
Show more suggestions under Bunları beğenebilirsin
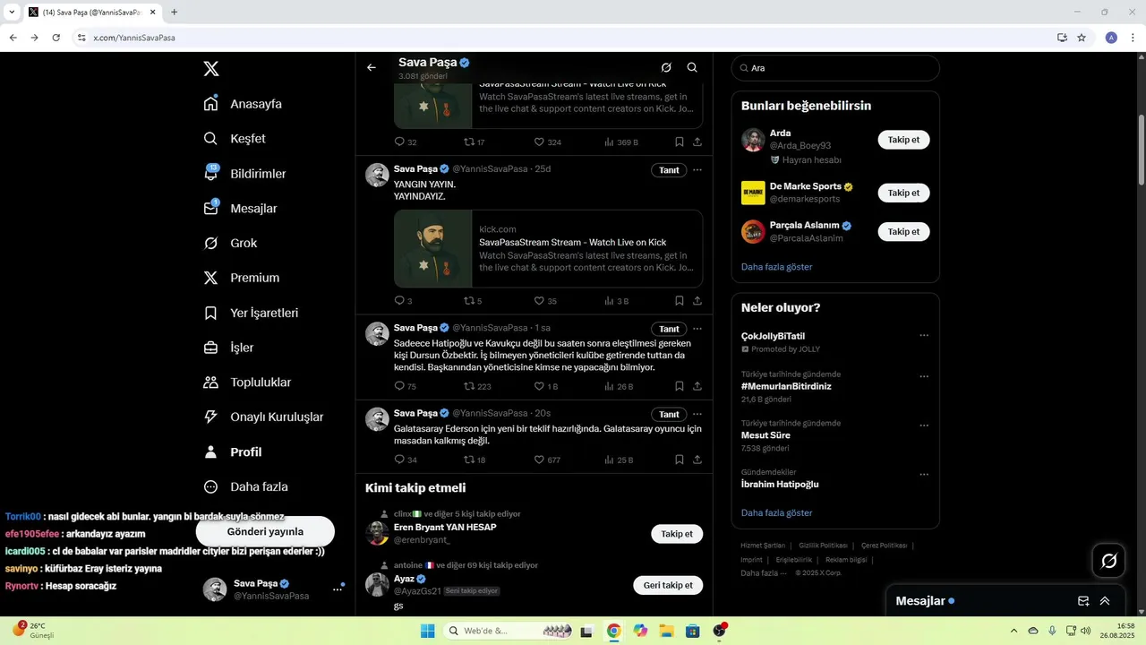[x=776, y=267]
